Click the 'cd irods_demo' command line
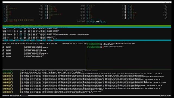 100,45
